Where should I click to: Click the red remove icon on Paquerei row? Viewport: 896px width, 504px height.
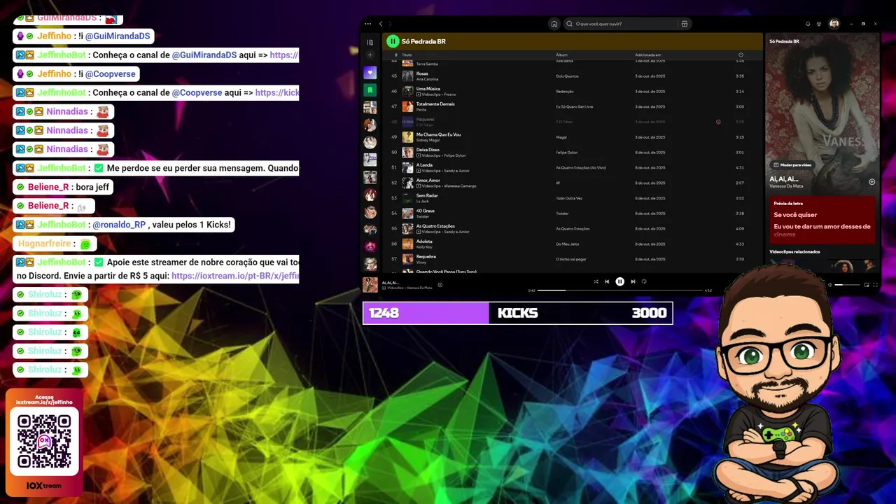pyautogui.click(x=718, y=122)
